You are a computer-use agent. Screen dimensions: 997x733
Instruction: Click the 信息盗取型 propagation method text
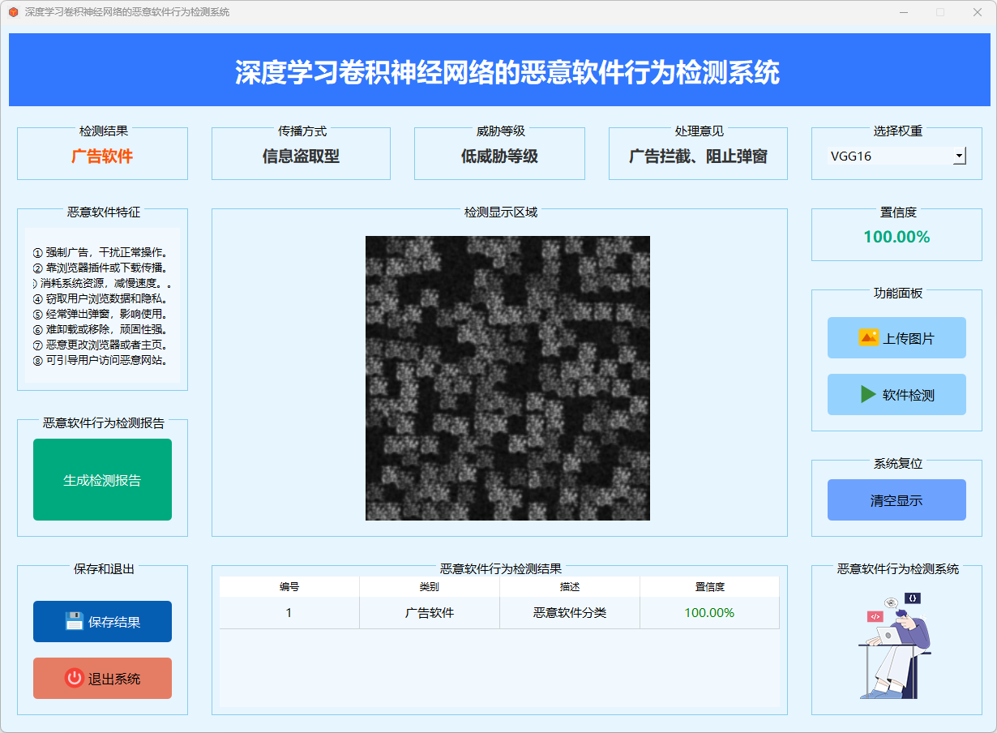(301, 156)
